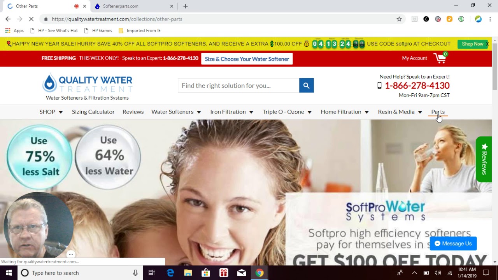Close the Other Parts tab
Screen dimensions: 498x280
coord(84,6)
